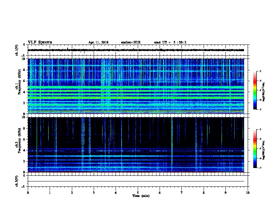Viewport: 279px width, 216px height.
Task: Click the "Time (min)" axis title
Action: [141, 196]
